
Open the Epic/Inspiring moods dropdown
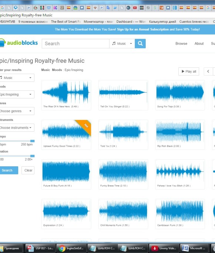coord(17,95)
